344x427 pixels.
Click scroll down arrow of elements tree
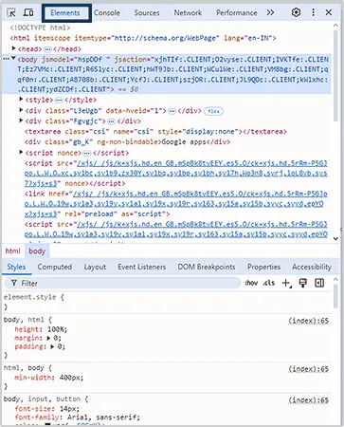[335, 239]
